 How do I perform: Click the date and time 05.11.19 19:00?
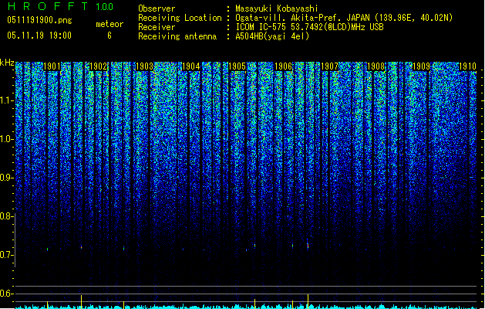[x=39, y=36]
